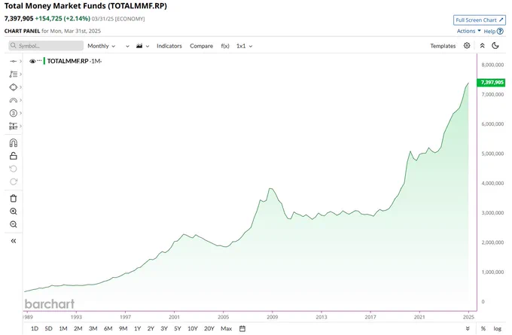
Task: Expand shapes tool submenu arrow
Action: pos(20,87)
